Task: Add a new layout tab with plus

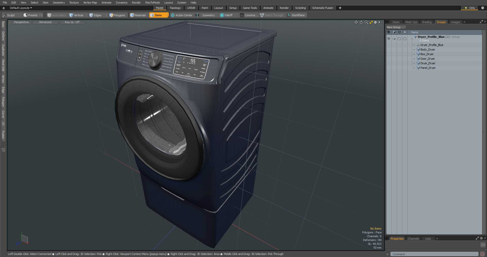Action: tap(340, 8)
